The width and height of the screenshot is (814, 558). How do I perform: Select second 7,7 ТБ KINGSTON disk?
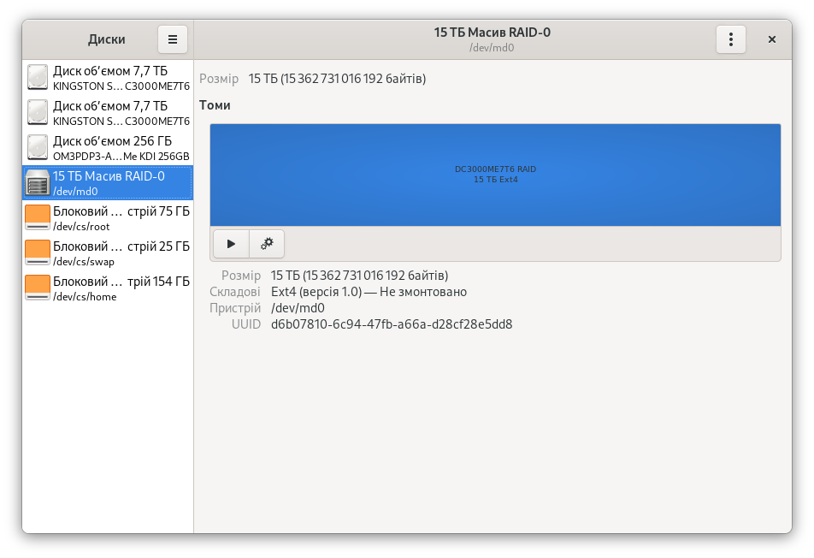[108, 113]
